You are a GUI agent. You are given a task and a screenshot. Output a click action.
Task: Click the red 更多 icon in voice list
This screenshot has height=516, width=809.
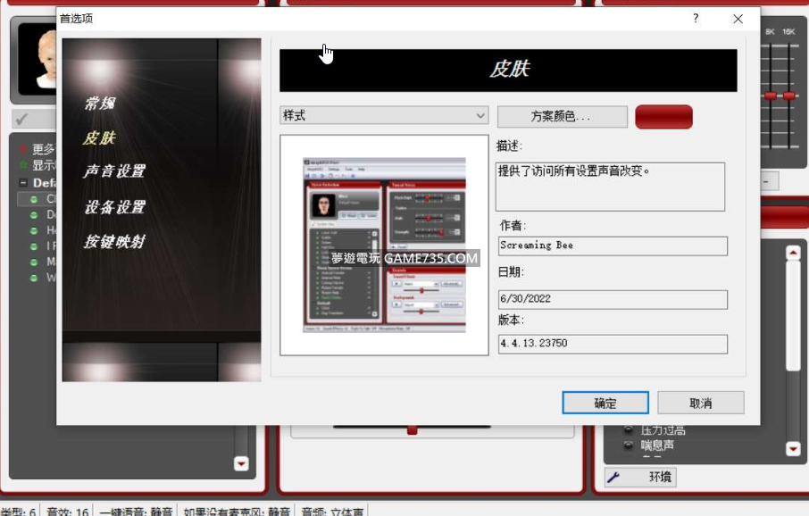23,149
